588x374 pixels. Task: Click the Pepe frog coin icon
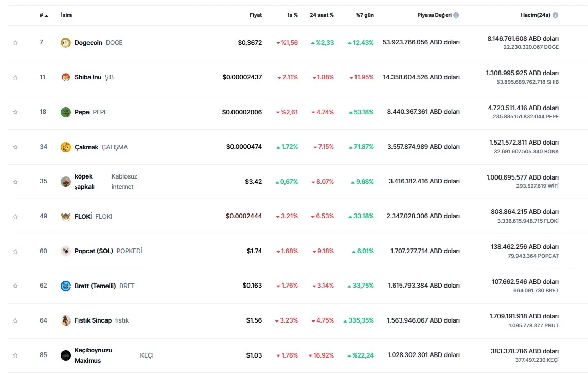point(65,112)
